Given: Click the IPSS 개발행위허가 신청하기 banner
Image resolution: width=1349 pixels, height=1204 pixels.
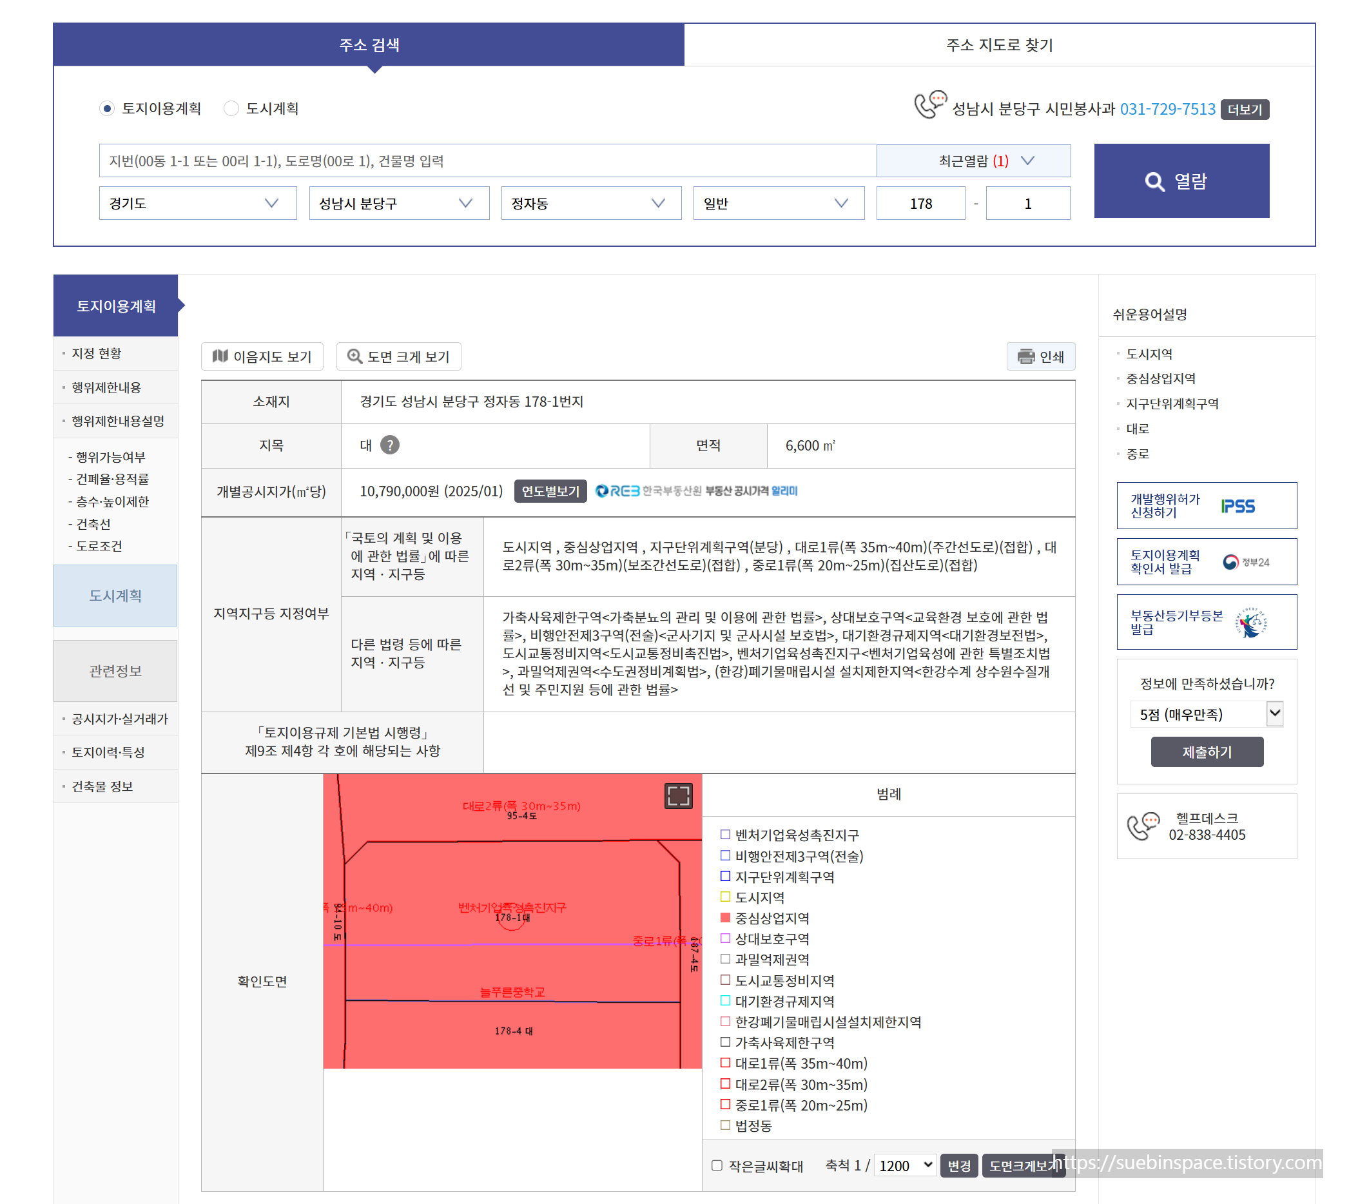Looking at the screenshot, I should [1206, 506].
